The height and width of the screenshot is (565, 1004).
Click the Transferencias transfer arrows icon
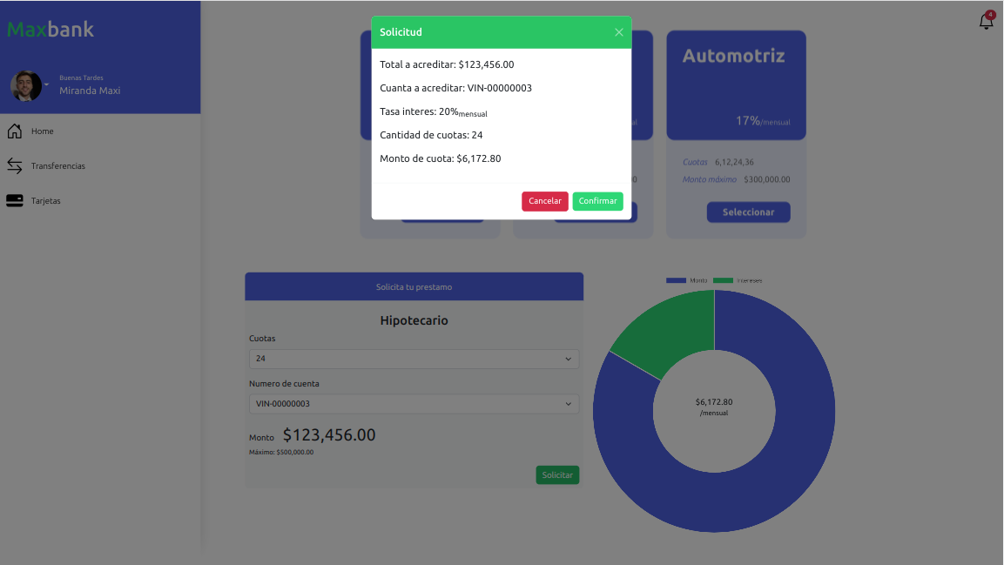coord(14,165)
